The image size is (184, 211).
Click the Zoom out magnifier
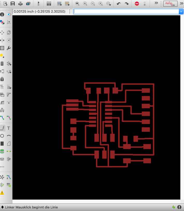coord(93,4)
